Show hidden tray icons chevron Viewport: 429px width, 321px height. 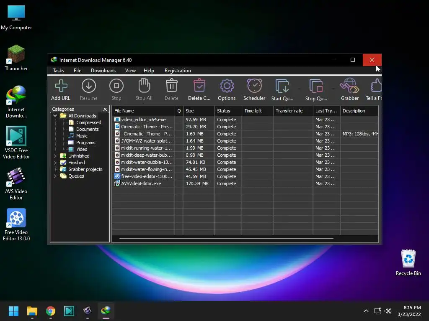coord(366,311)
